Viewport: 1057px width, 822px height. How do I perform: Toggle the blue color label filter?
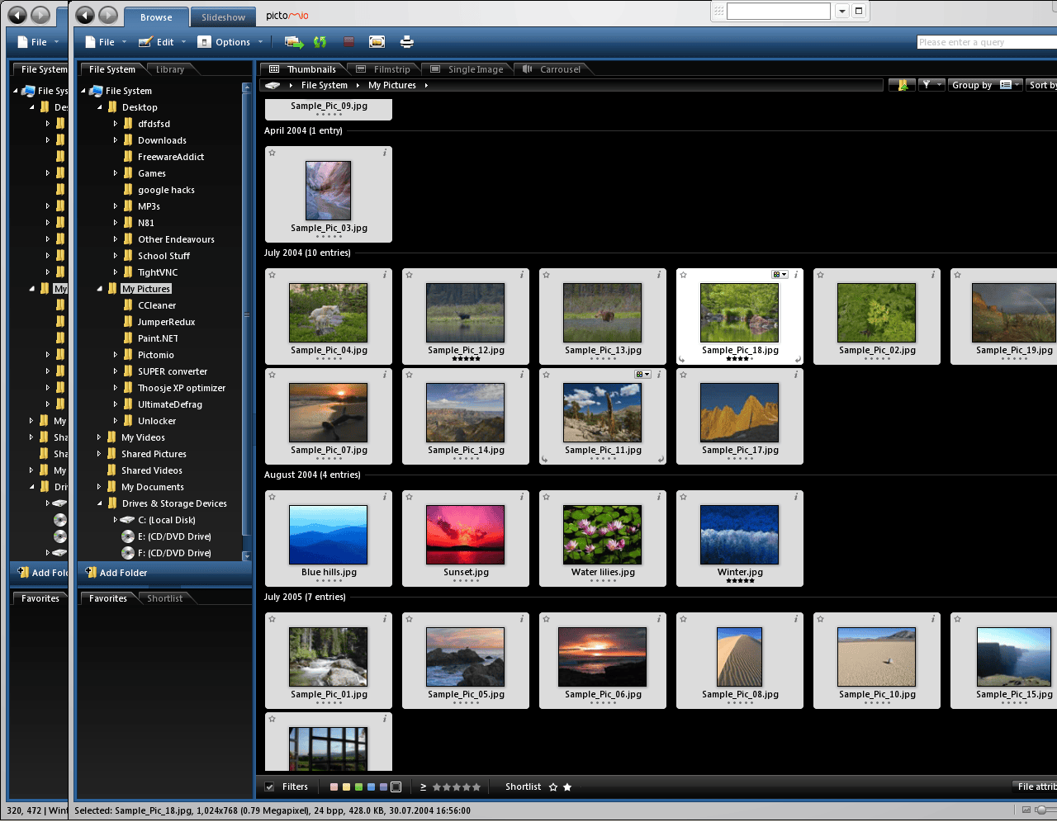click(371, 787)
